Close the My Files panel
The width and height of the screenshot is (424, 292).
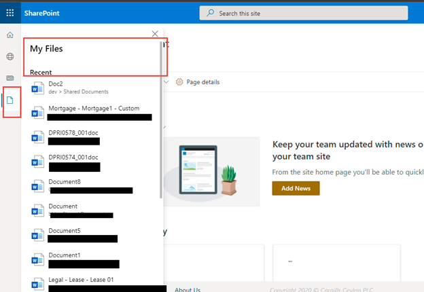(155, 33)
